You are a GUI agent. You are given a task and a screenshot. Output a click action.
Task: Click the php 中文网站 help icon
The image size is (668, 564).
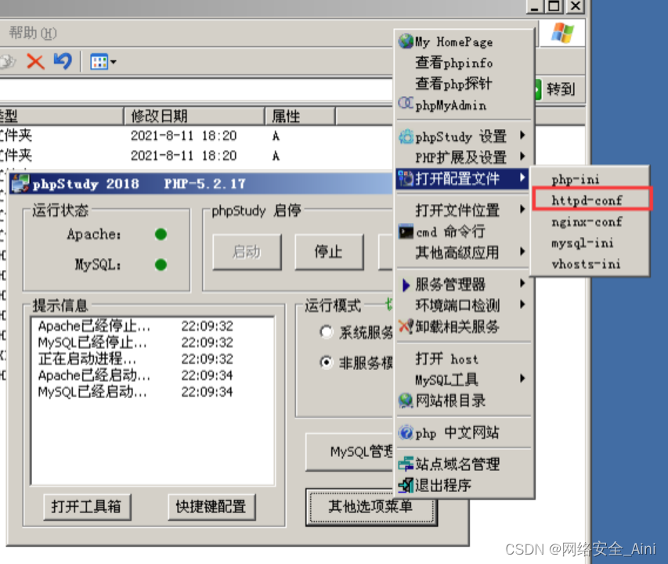point(406,433)
